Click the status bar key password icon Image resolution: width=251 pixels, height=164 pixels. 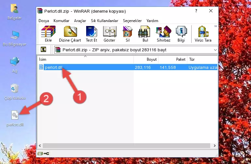tap(46, 154)
